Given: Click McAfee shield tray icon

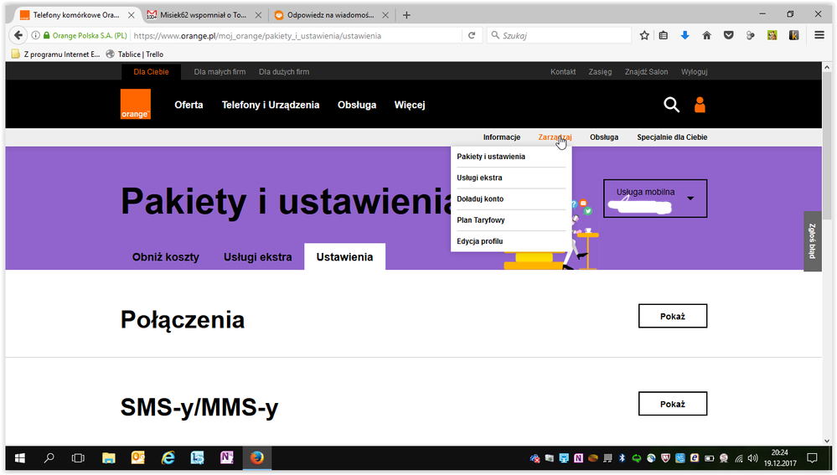Looking at the screenshot, I should coord(665,458).
